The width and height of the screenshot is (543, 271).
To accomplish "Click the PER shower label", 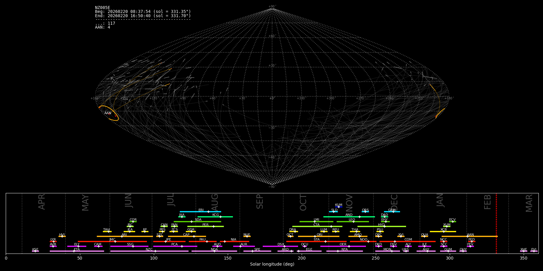I will coord(205,225).
